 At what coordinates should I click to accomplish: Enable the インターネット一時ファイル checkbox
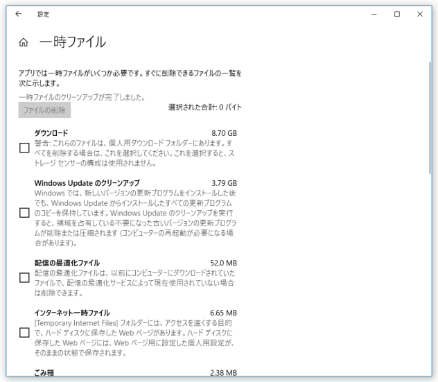coord(24,333)
